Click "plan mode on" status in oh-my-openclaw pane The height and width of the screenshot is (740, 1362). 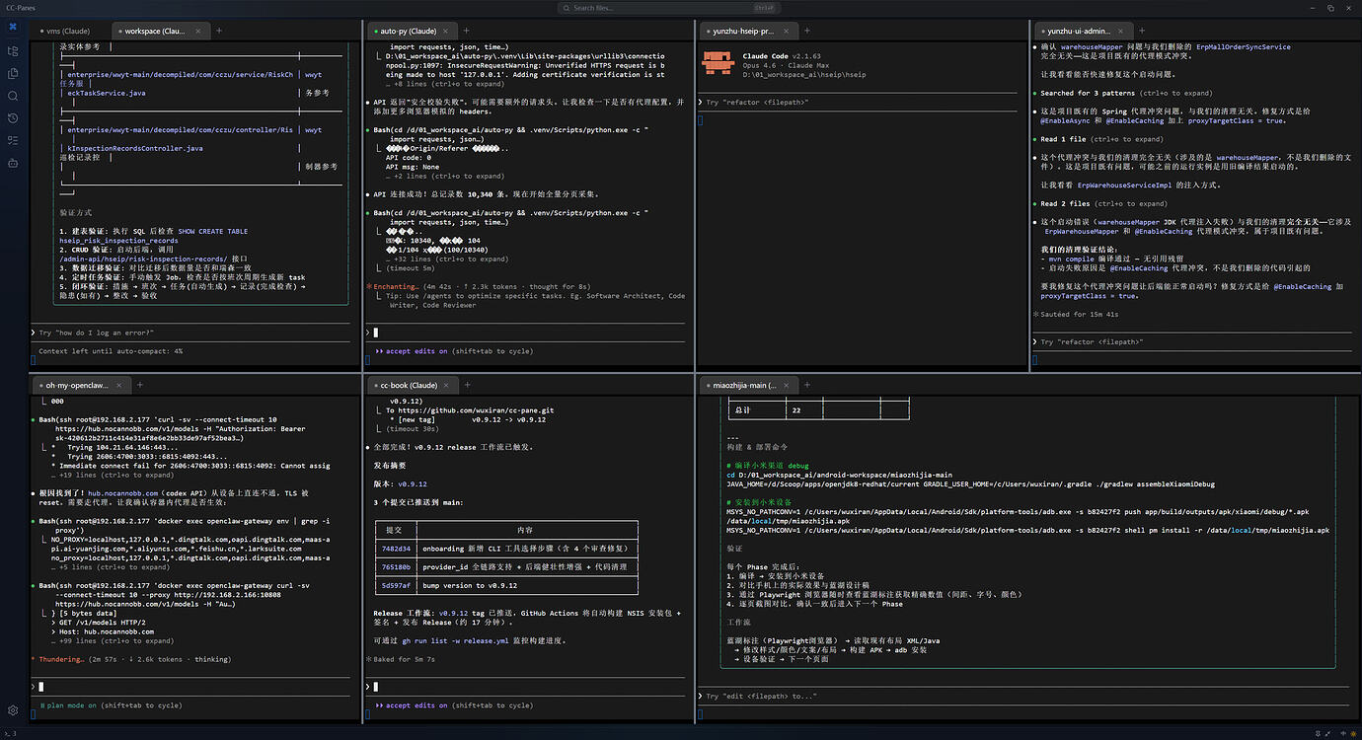(71, 705)
